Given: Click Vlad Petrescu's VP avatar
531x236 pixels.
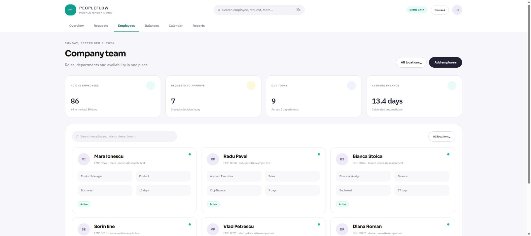Looking at the screenshot, I should click(x=213, y=229).
